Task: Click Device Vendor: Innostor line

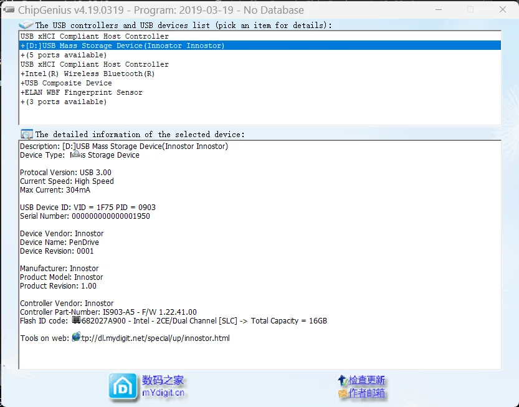Action: coord(62,234)
